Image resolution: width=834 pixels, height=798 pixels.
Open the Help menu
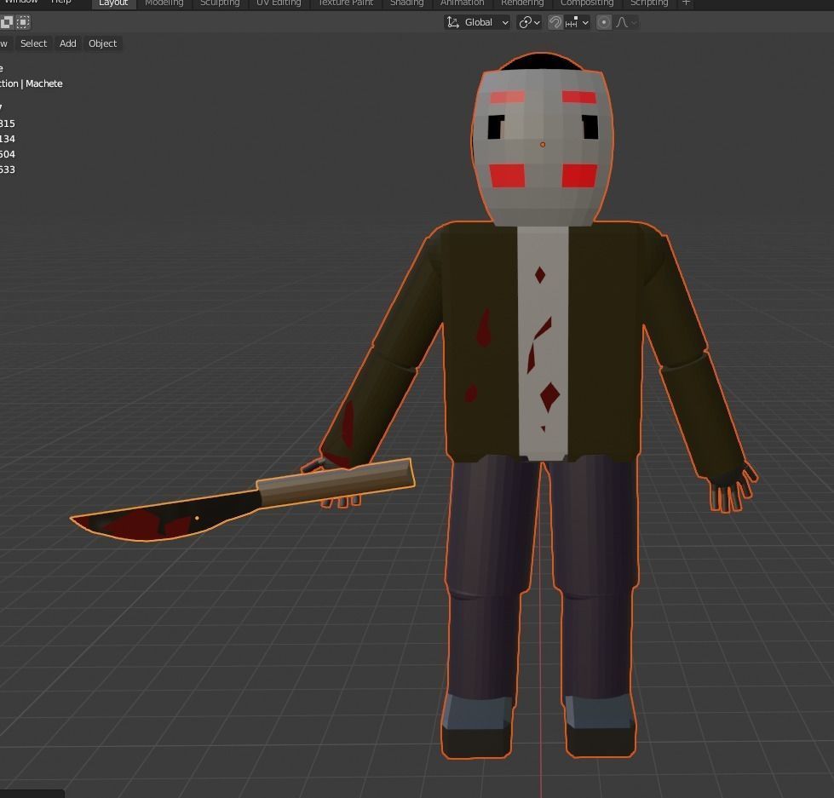coord(60,2)
